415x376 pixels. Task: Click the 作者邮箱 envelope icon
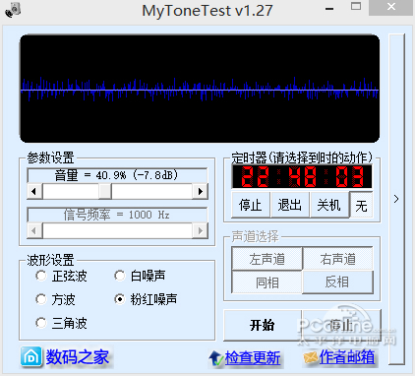311,357
